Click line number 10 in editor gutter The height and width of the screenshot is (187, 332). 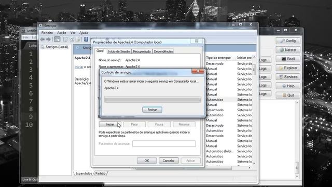[29, 125]
